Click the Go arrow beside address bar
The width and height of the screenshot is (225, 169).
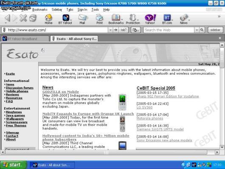[x=115, y=30]
